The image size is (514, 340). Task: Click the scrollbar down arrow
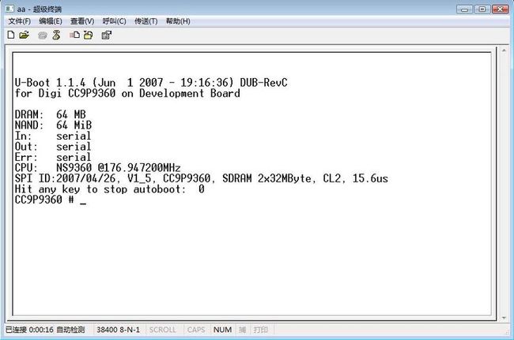pyautogui.click(x=504, y=317)
